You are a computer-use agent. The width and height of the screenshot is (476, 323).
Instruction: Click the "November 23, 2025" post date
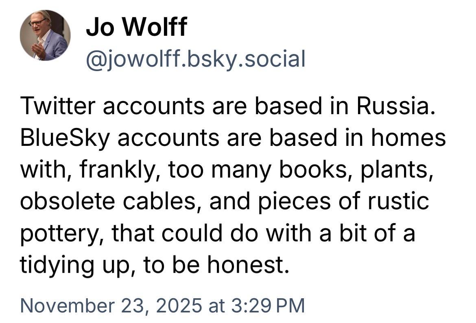pos(111,305)
